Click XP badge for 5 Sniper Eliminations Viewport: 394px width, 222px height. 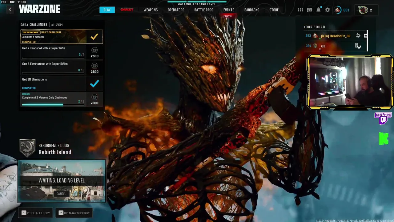(94, 66)
